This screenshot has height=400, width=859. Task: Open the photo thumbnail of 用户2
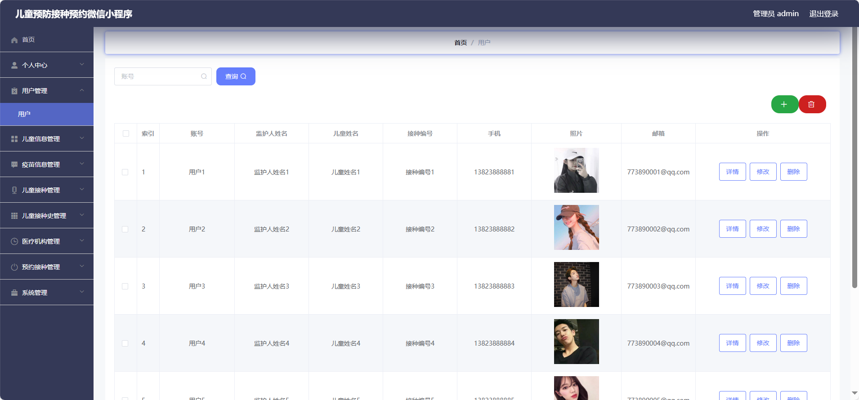(577, 227)
